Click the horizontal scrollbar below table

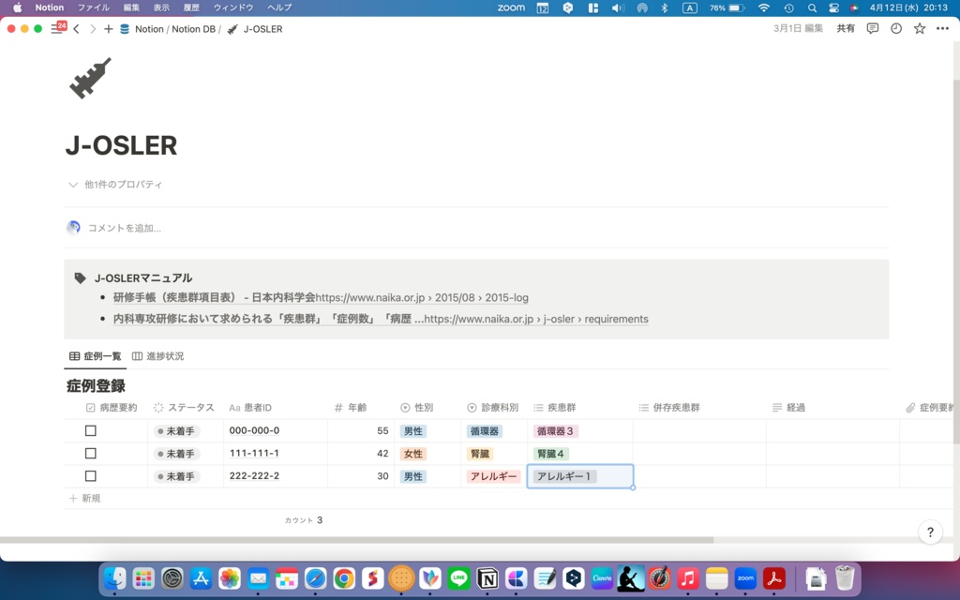point(357,540)
